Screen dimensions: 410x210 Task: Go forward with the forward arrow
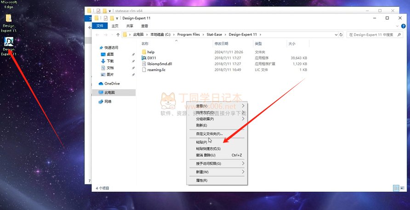point(106,34)
